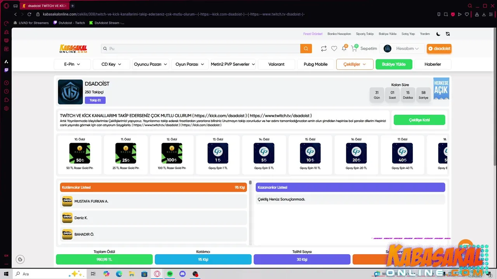Open Twitch panel in Opera sidebar
This screenshot has width=497, height=279.
(6, 70)
